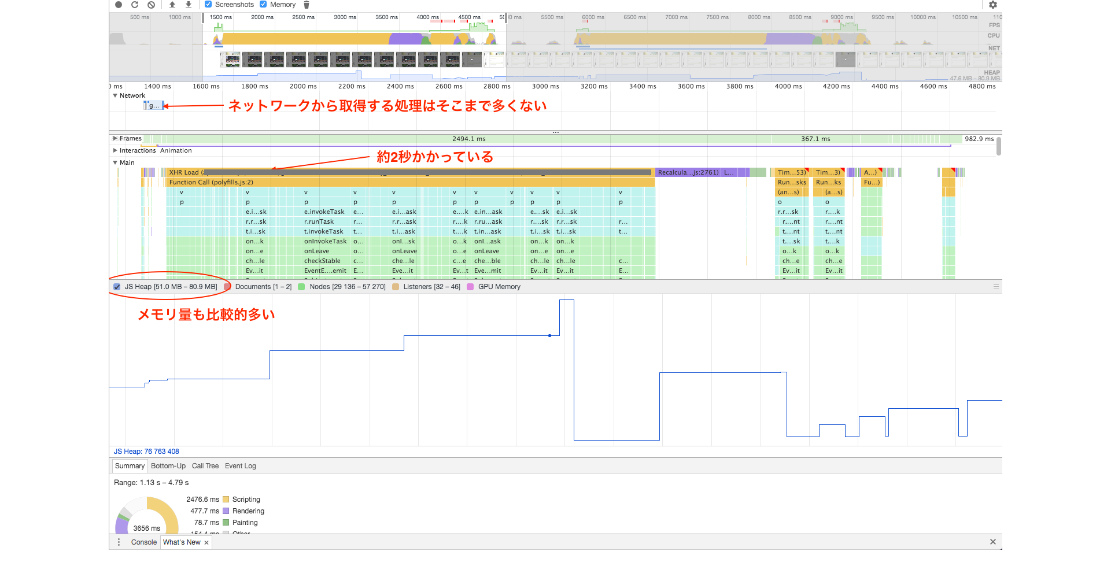Clear the performance recording

(151, 5)
